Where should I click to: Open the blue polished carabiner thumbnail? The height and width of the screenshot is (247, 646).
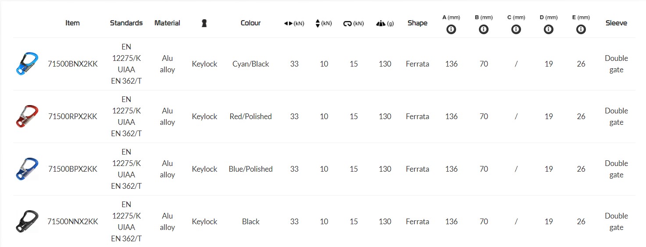[x=27, y=169]
